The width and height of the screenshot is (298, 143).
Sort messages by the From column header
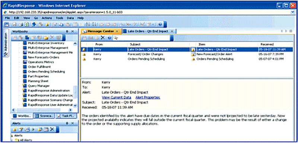pyautogui.click(x=99, y=44)
